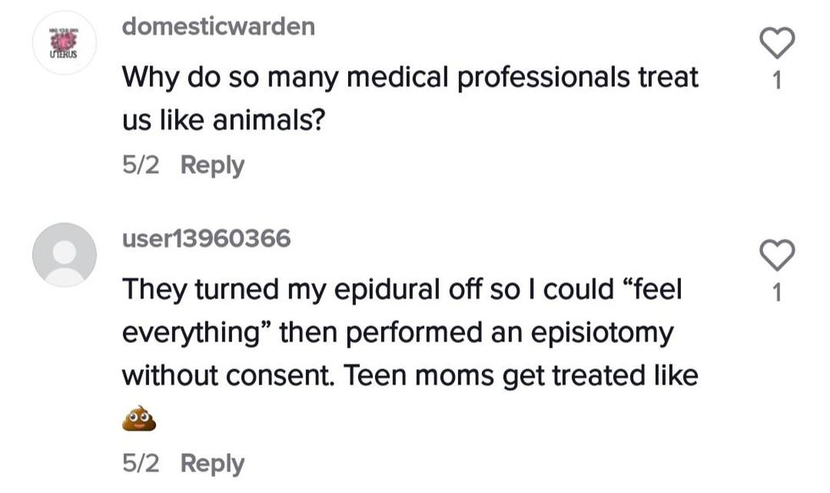Select the "Why do so many medical professionals" line
This screenshot has width=830, height=493.
(x=410, y=77)
